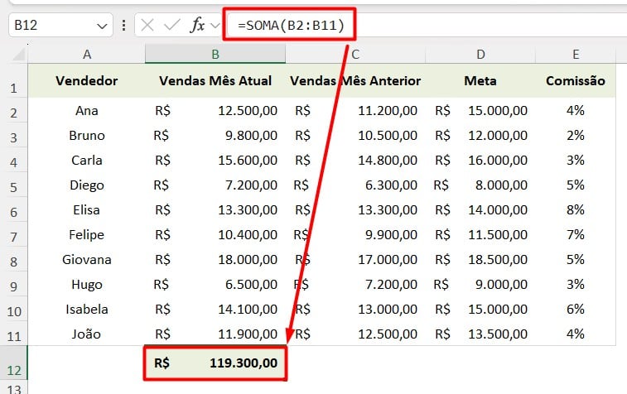627x394 pixels.
Task: Select row 1 header
Action: [x=13, y=81]
